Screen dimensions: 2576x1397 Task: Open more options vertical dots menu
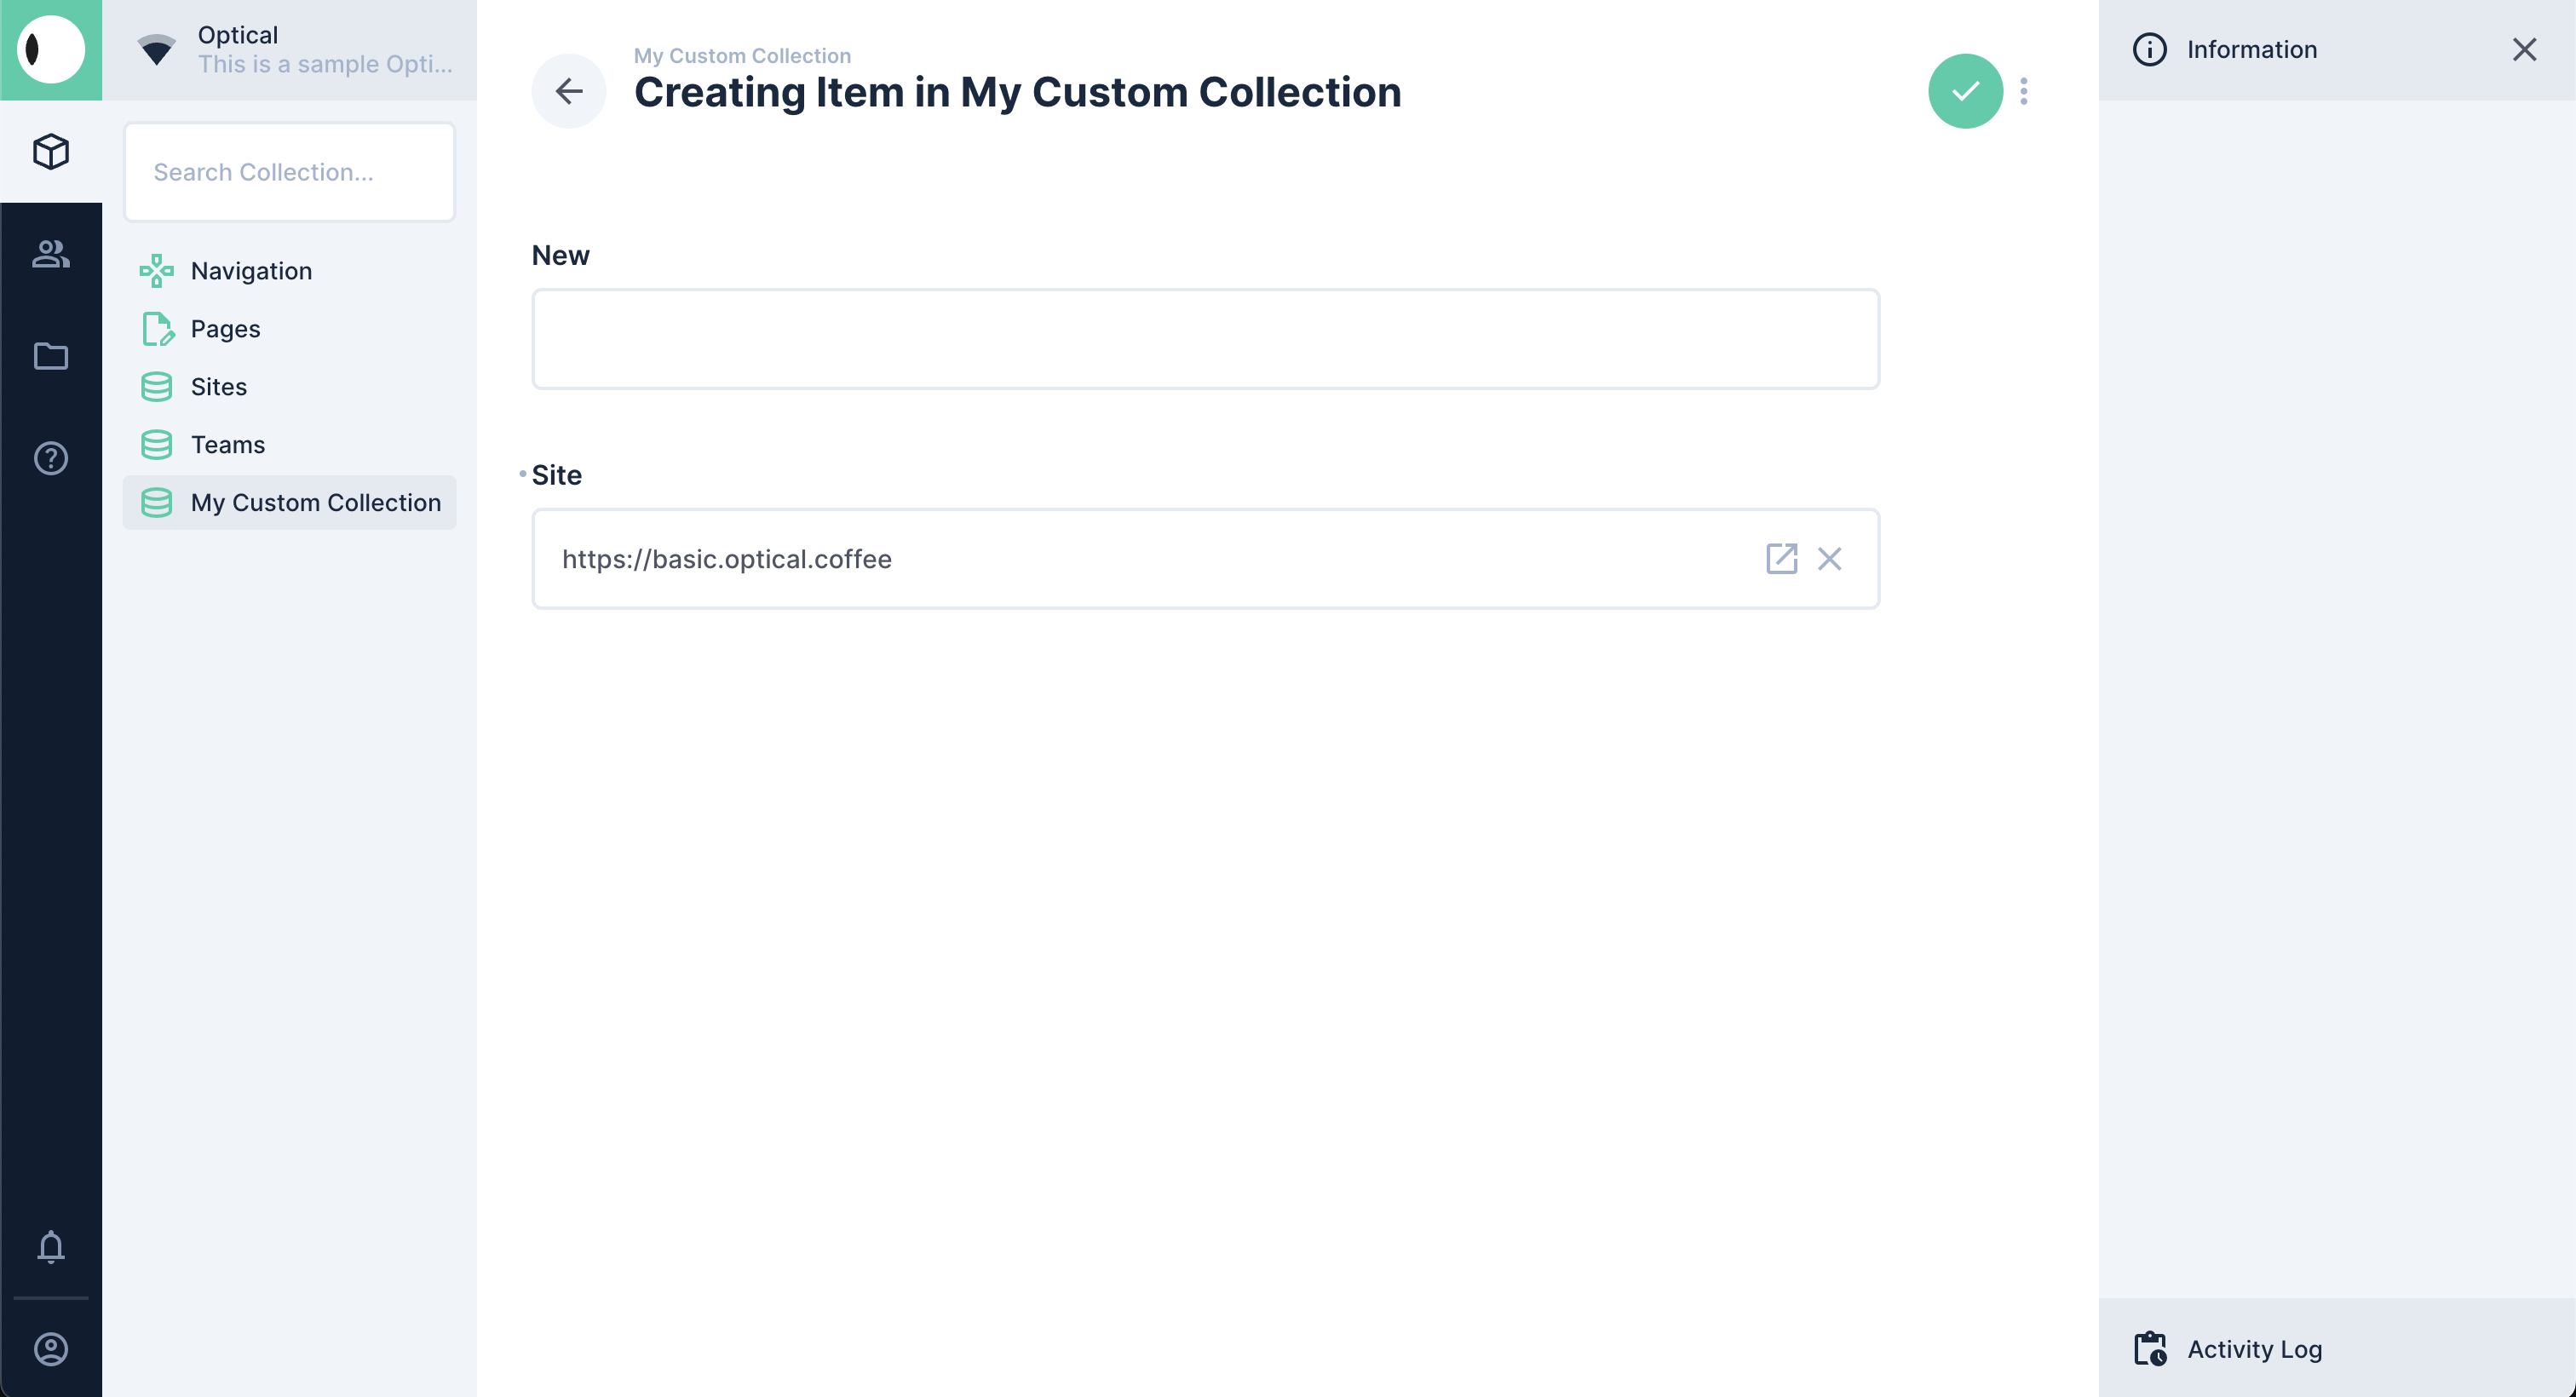[x=2024, y=91]
